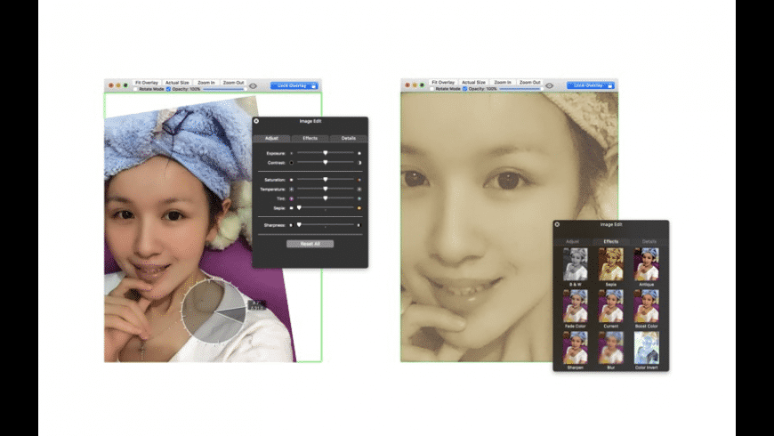Enable Rotate Mode checkbox in color-photo window
Viewport: 774px width, 436px height.
136,89
